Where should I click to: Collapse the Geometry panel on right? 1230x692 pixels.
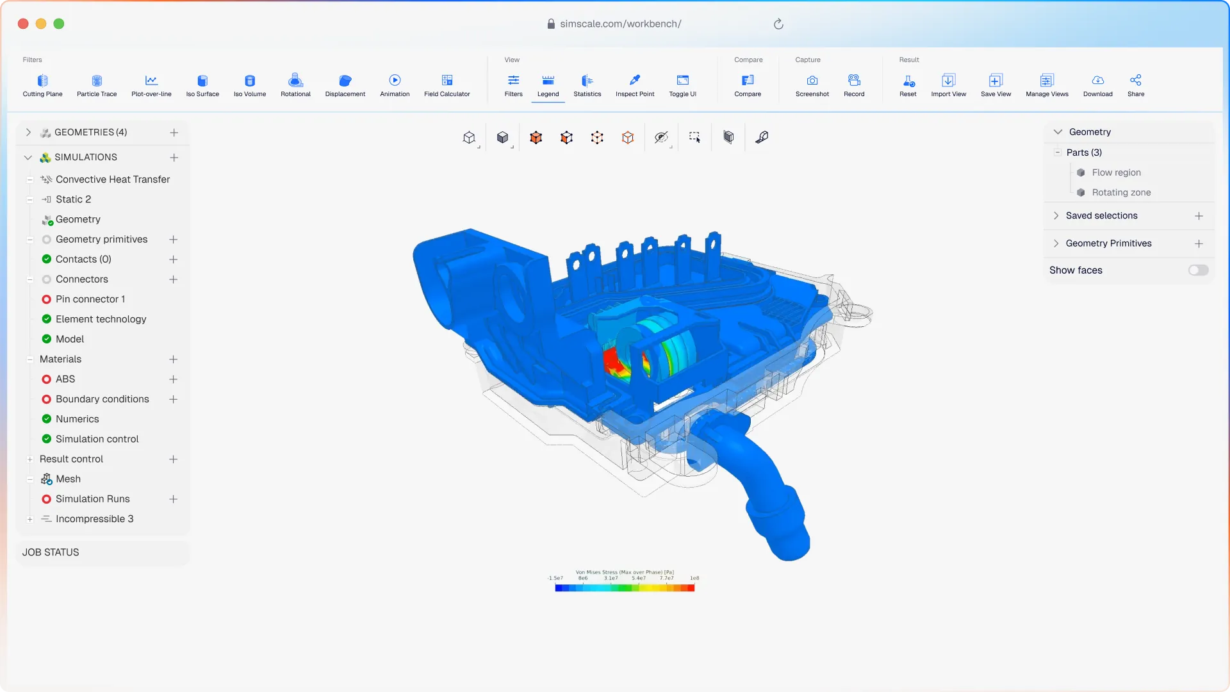[1058, 132]
